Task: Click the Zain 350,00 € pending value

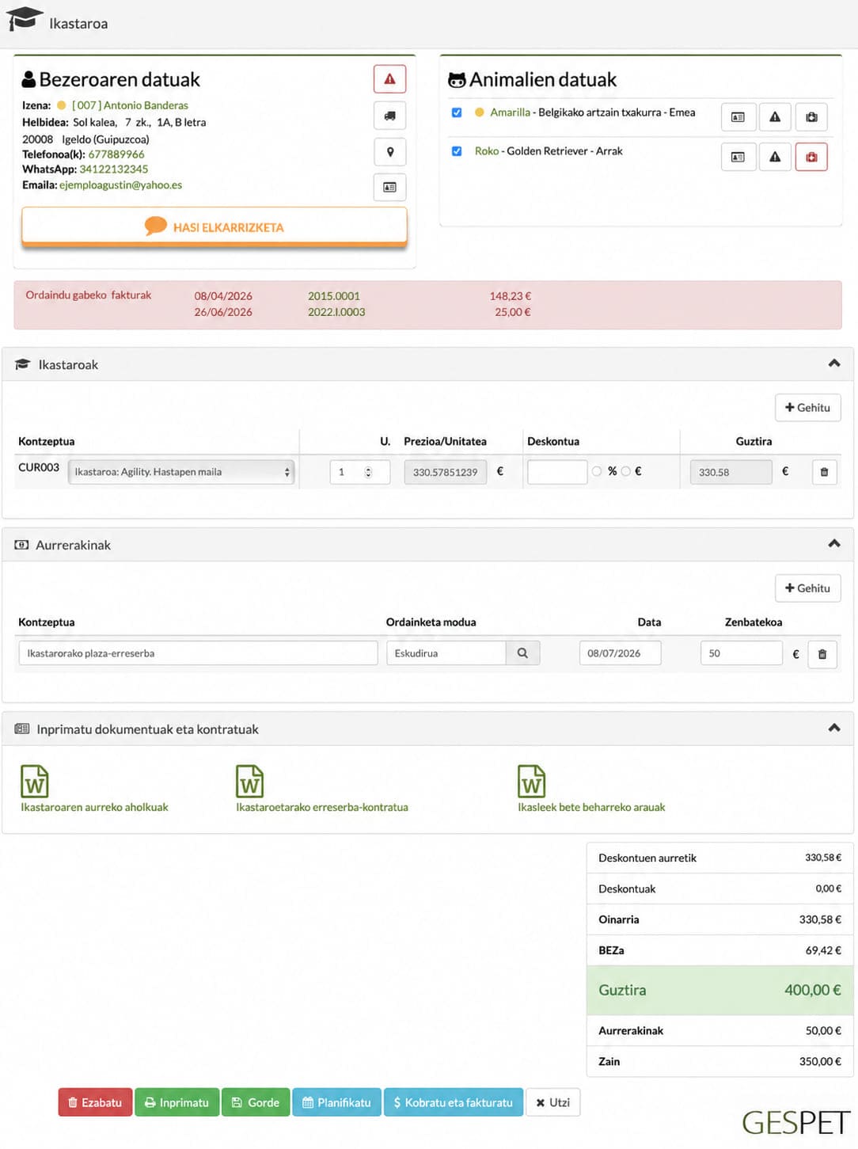Action: coord(820,1062)
